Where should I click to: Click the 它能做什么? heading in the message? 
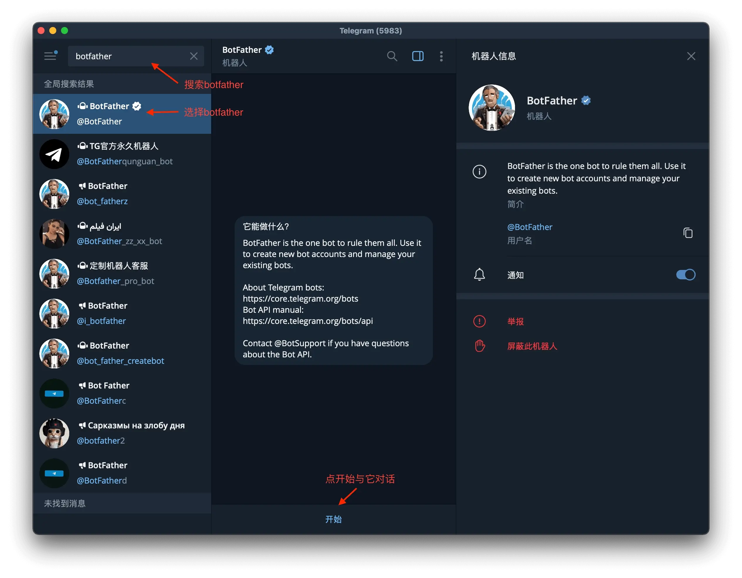tap(266, 226)
